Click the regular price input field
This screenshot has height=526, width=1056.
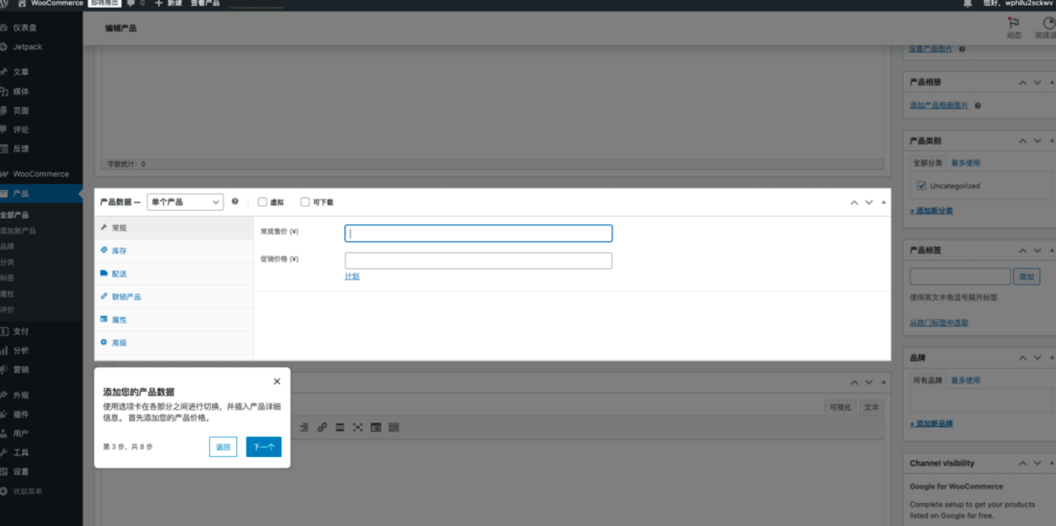478,233
